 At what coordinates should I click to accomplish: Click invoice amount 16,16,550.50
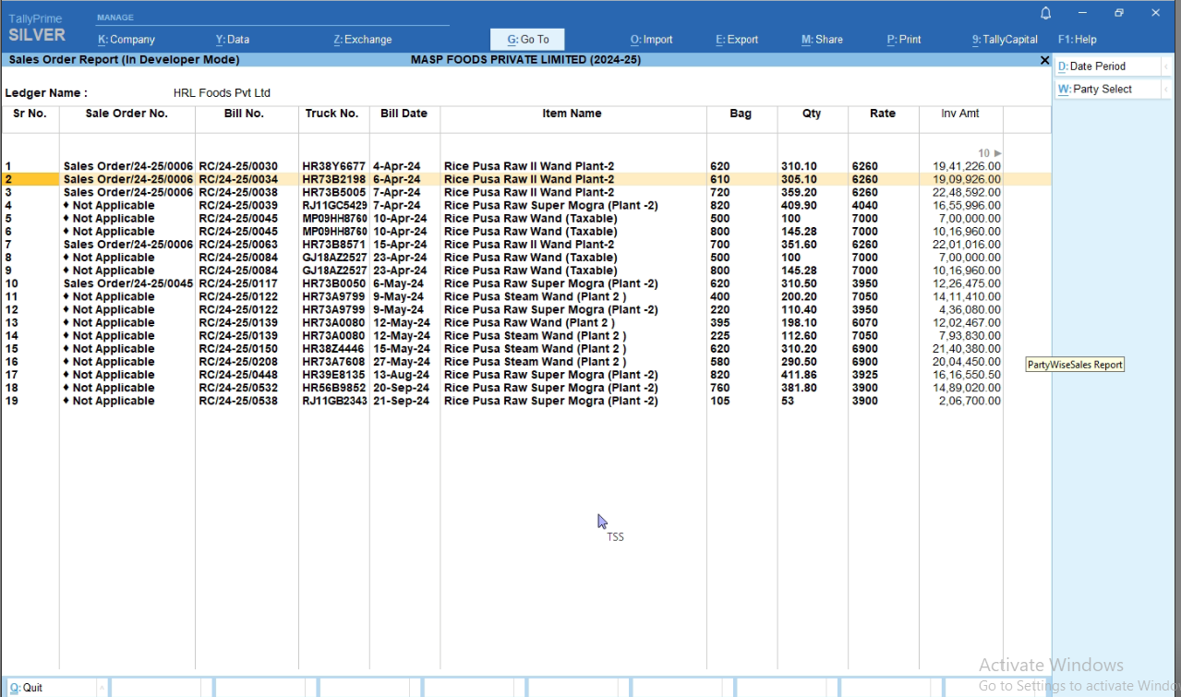tap(967, 375)
